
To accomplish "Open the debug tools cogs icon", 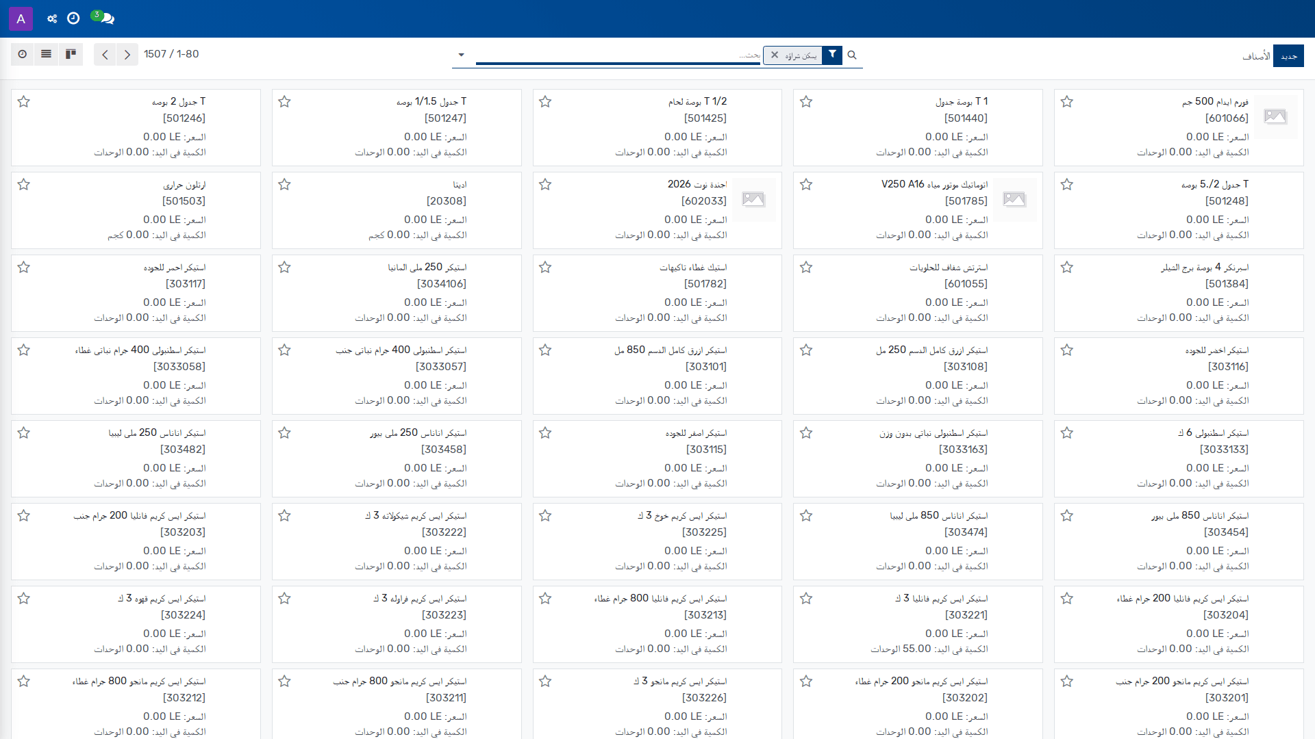I will click(x=52, y=18).
